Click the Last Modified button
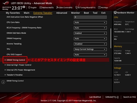This screenshot has width=137, height=103. pyautogui.click(x=95, y=97)
